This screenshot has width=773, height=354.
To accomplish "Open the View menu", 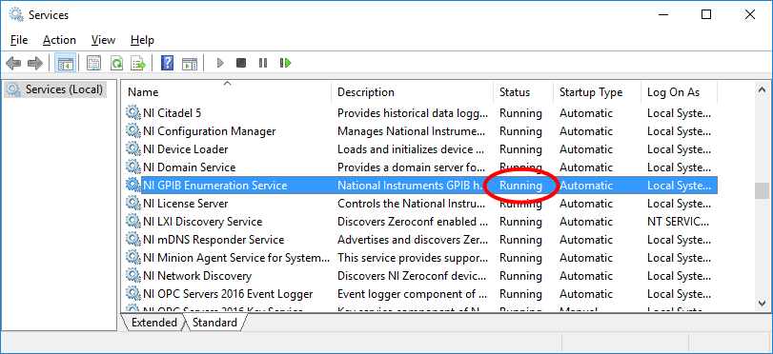I will (x=103, y=40).
